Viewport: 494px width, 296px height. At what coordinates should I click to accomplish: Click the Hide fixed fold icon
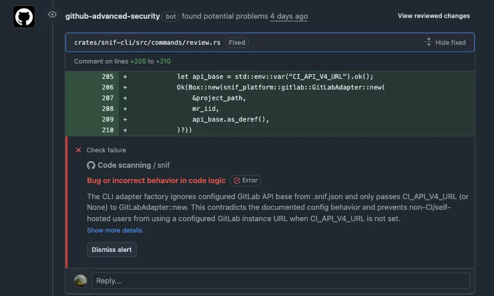click(429, 41)
